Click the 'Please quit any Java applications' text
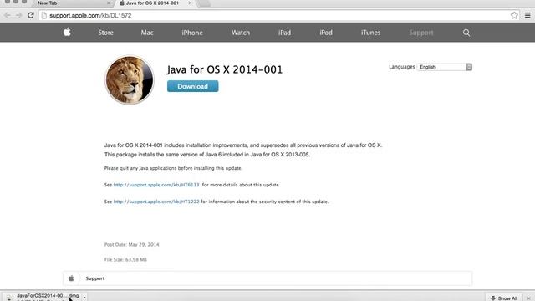Image resolution: width=535 pixels, height=301 pixels. point(173,168)
